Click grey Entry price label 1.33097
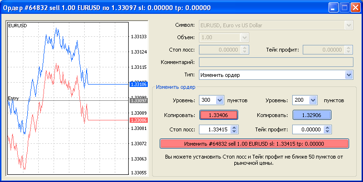 tap(139, 101)
